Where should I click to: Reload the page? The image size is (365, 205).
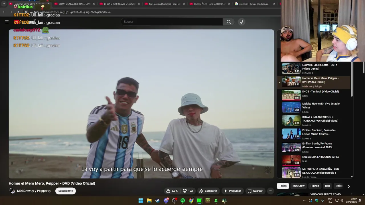[x=18, y=12]
